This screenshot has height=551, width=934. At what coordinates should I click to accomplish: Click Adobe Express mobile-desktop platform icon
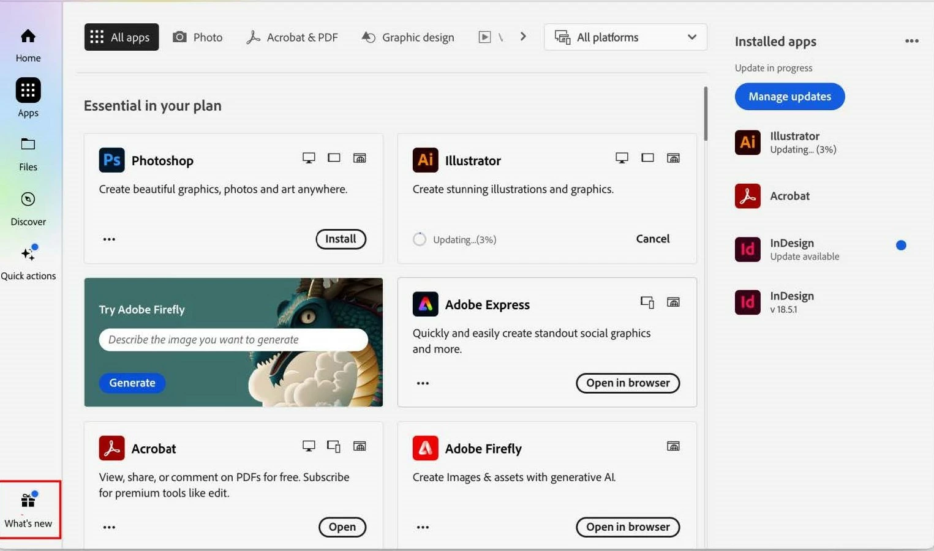pos(647,302)
